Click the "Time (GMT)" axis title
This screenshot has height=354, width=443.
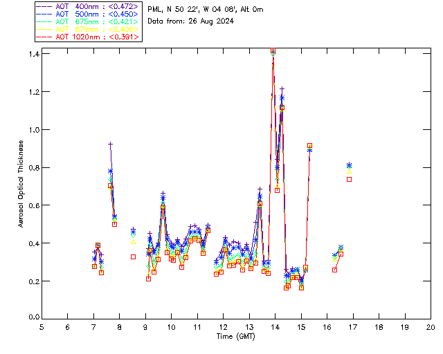236,336
